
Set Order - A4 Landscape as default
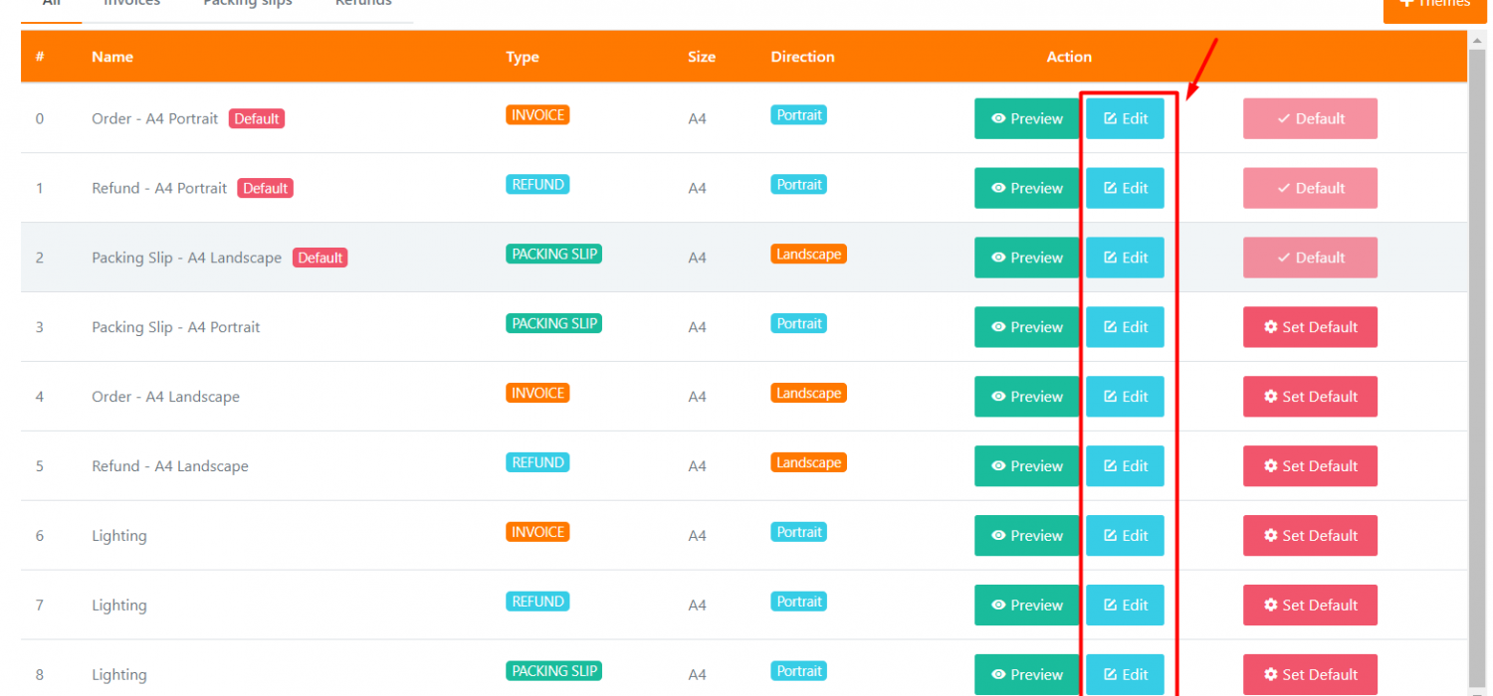point(1310,397)
